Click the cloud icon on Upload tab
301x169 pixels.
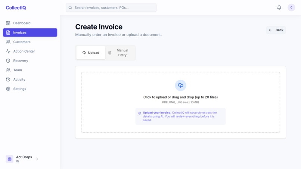click(84, 53)
